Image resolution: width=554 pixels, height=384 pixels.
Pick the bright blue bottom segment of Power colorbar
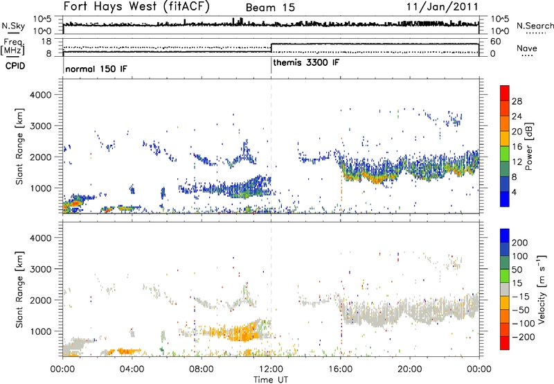click(505, 199)
